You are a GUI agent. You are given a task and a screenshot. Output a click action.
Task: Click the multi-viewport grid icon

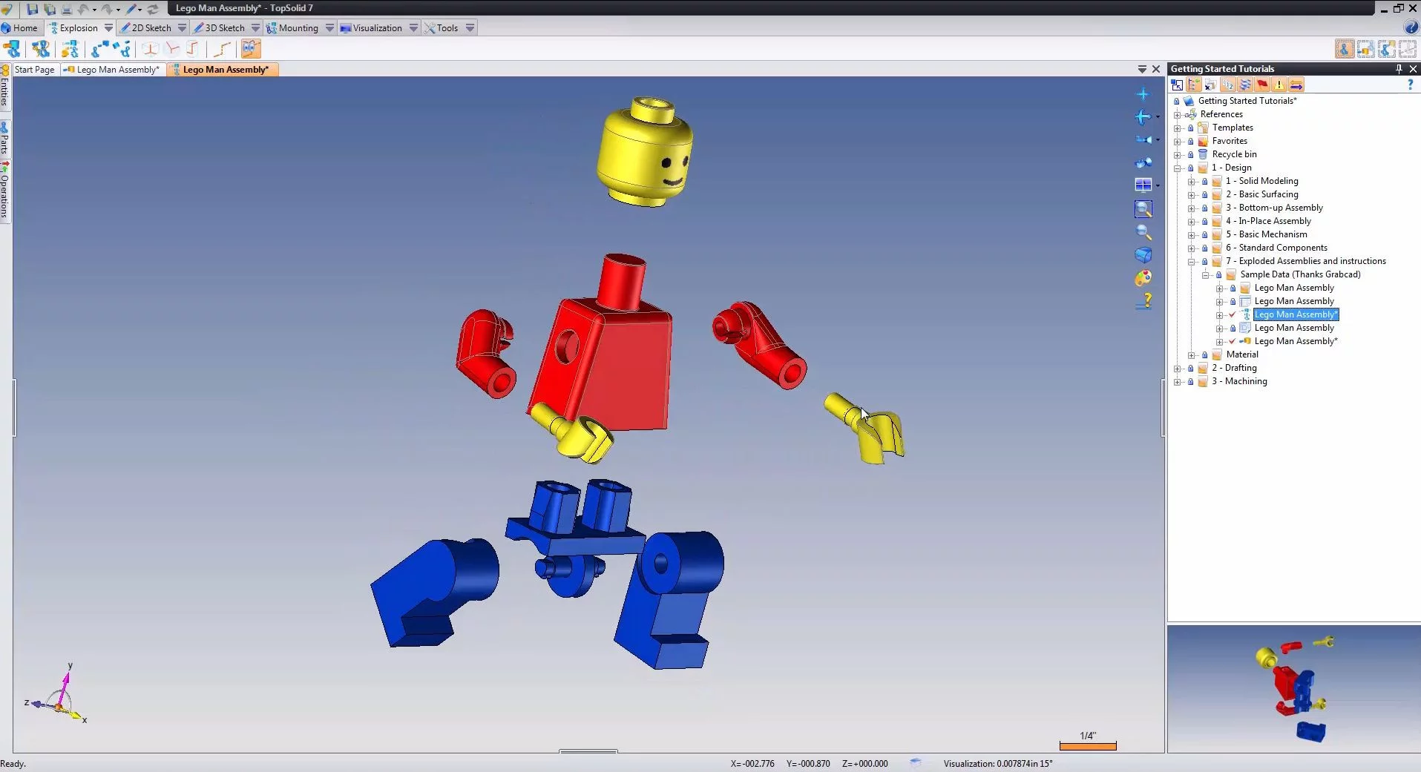[x=1143, y=185]
